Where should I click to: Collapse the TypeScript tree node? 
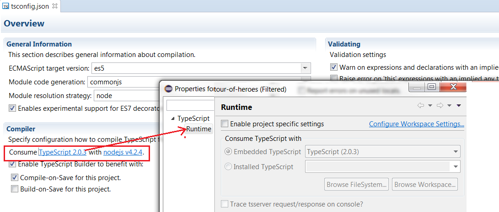pos(173,119)
